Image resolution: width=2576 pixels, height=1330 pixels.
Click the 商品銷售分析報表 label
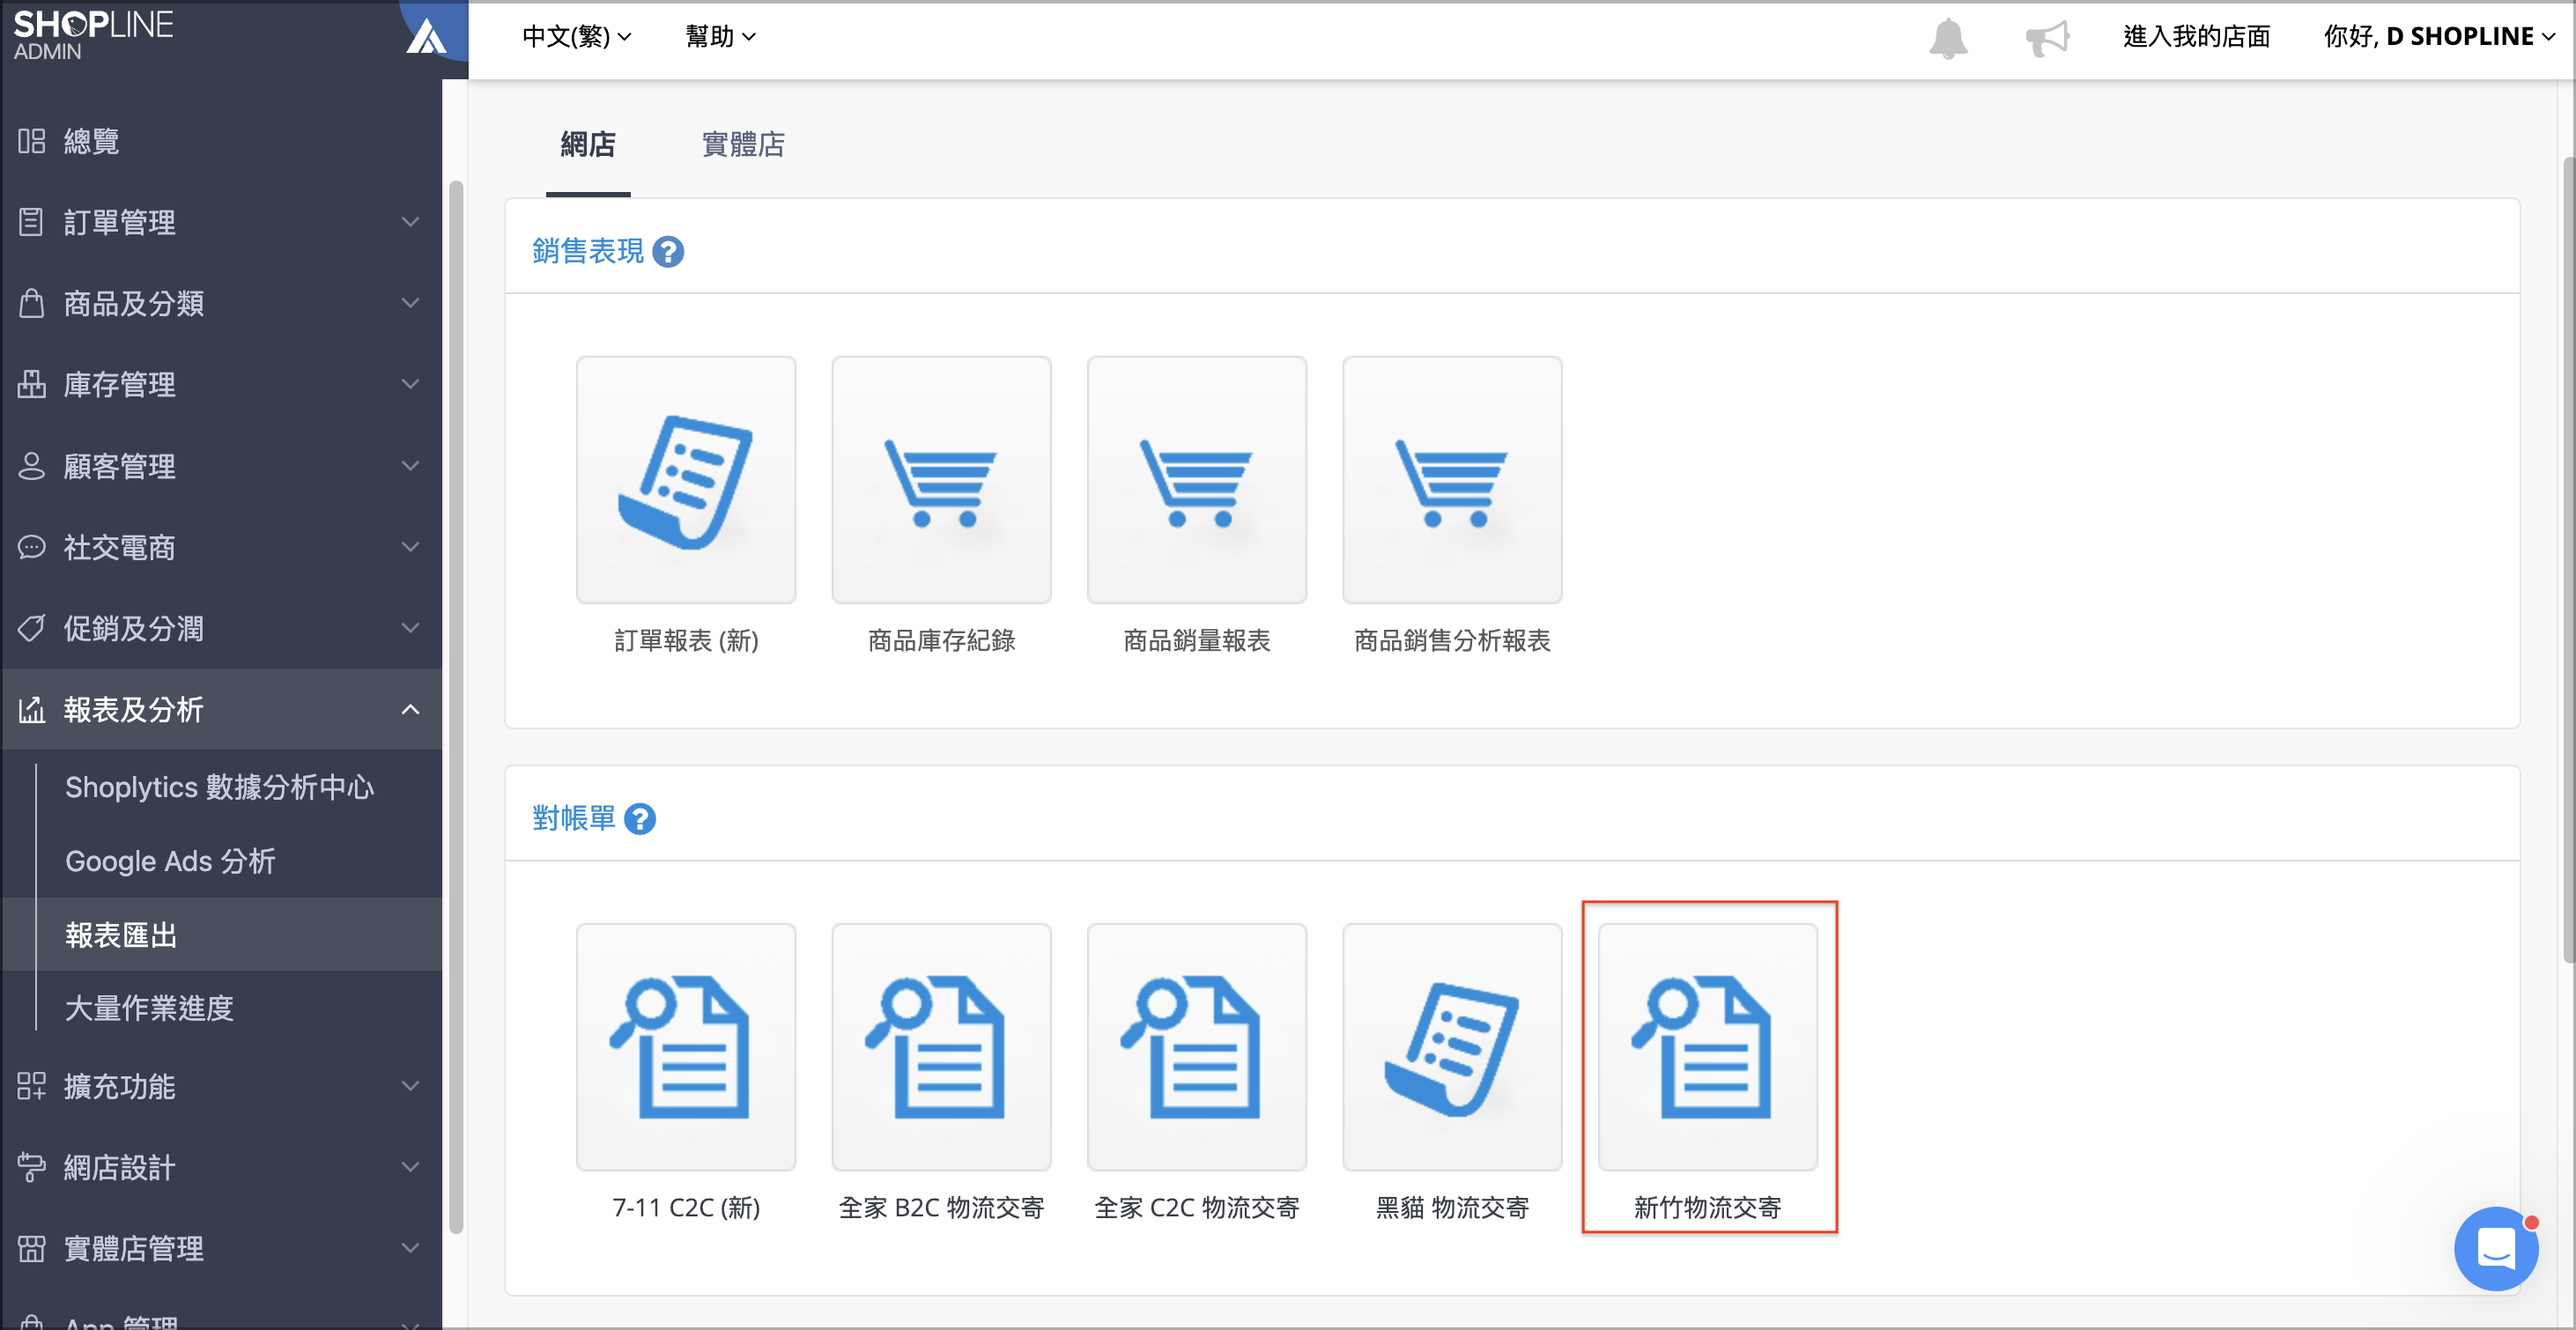point(1452,641)
